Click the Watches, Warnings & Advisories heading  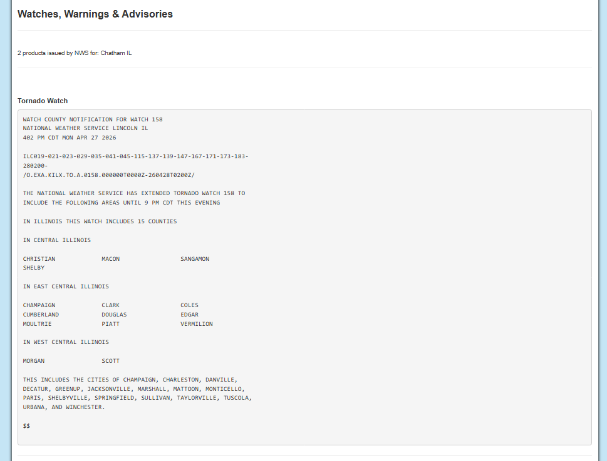click(95, 14)
